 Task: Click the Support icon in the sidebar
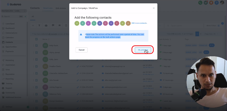tap(3, 88)
